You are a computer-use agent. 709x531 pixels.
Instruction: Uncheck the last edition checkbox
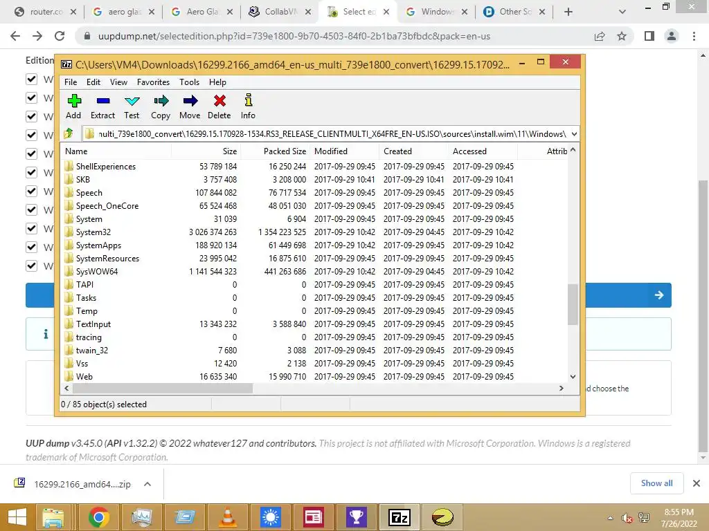point(31,265)
